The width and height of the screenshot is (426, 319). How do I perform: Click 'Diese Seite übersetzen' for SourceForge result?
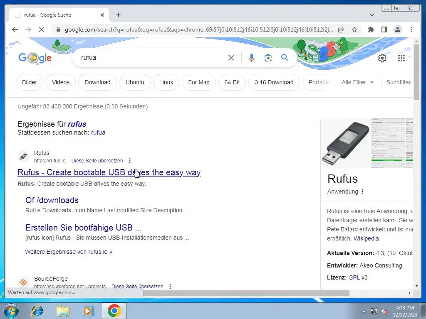(x=137, y=286)
